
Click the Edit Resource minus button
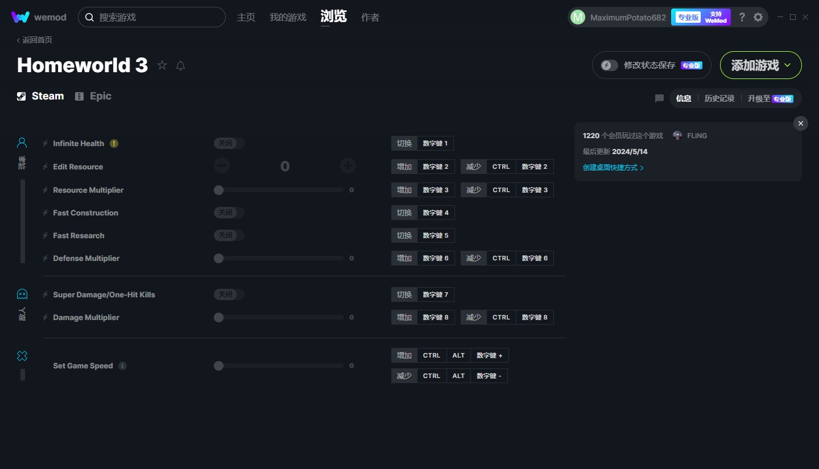222,166
